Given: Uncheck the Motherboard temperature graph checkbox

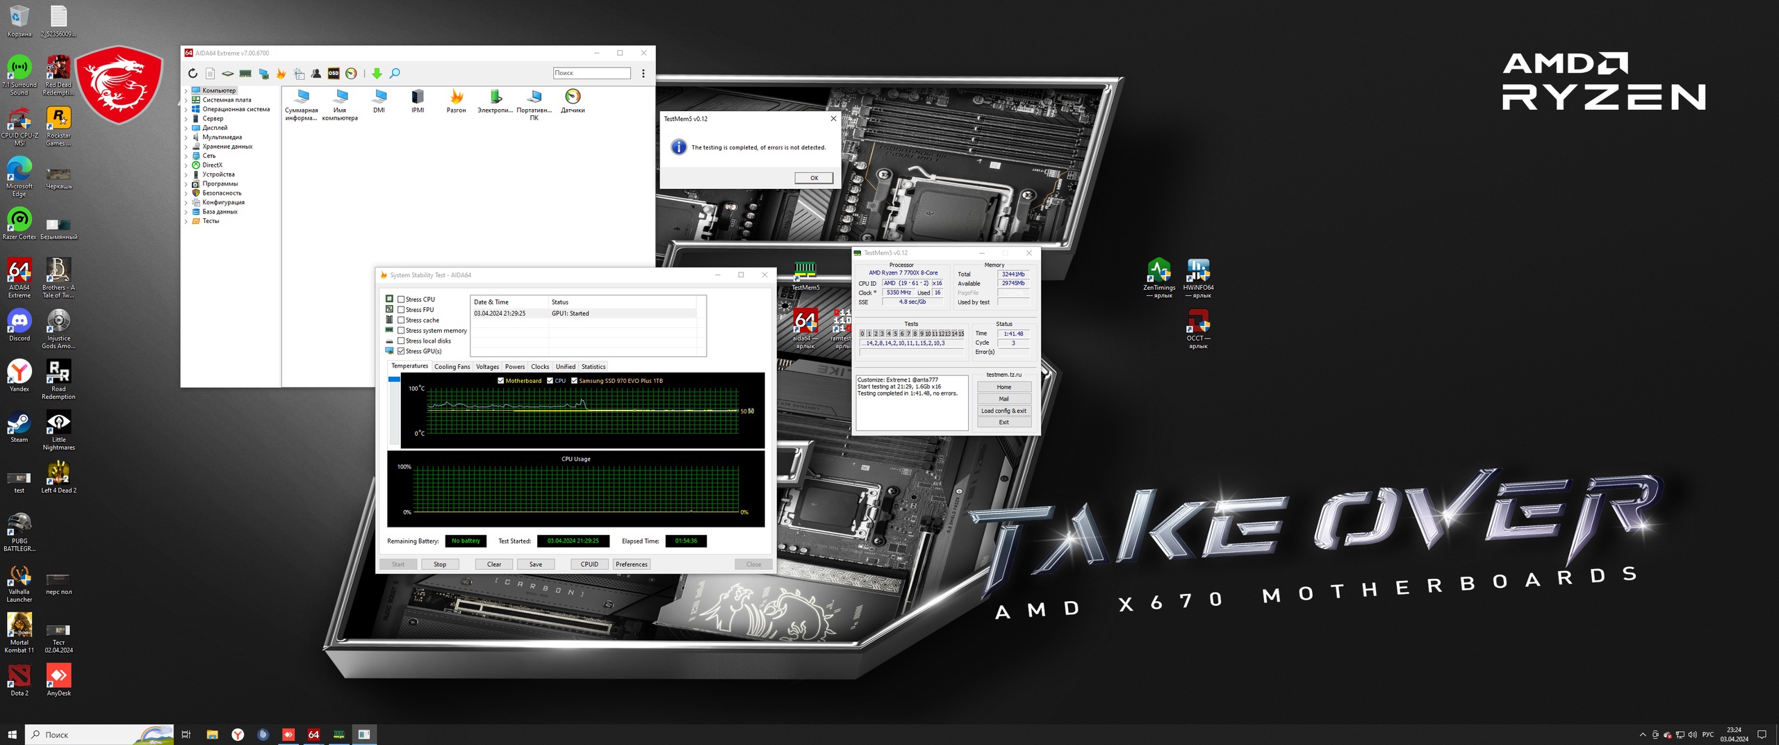Looking at the screenshot, I should [501, 381].
